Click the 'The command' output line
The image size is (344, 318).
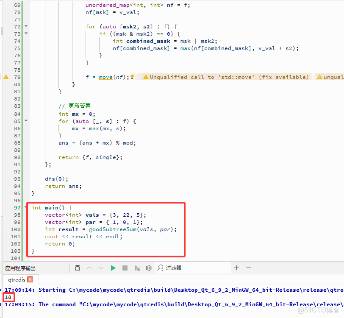[175, 304]
